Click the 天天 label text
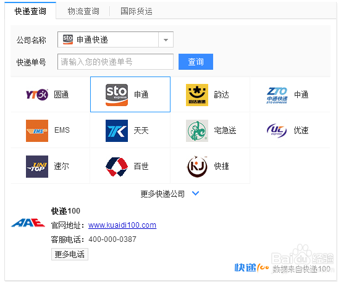Screen dimensions: 354x282 point(141,131)
